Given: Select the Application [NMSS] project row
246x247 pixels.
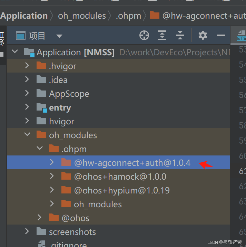Looking at the screenshot, I should (118, 52).
